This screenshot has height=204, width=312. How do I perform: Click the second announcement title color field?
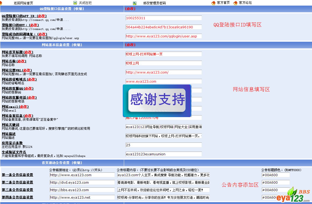(276, 183)
